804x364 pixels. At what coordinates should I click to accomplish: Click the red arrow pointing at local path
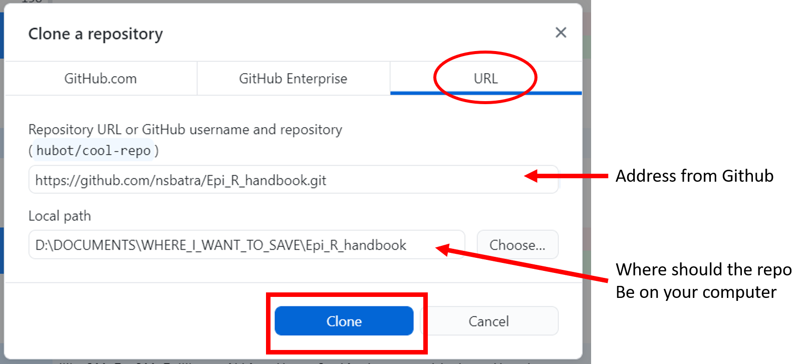pyautogui.click(x=521, y=263)
